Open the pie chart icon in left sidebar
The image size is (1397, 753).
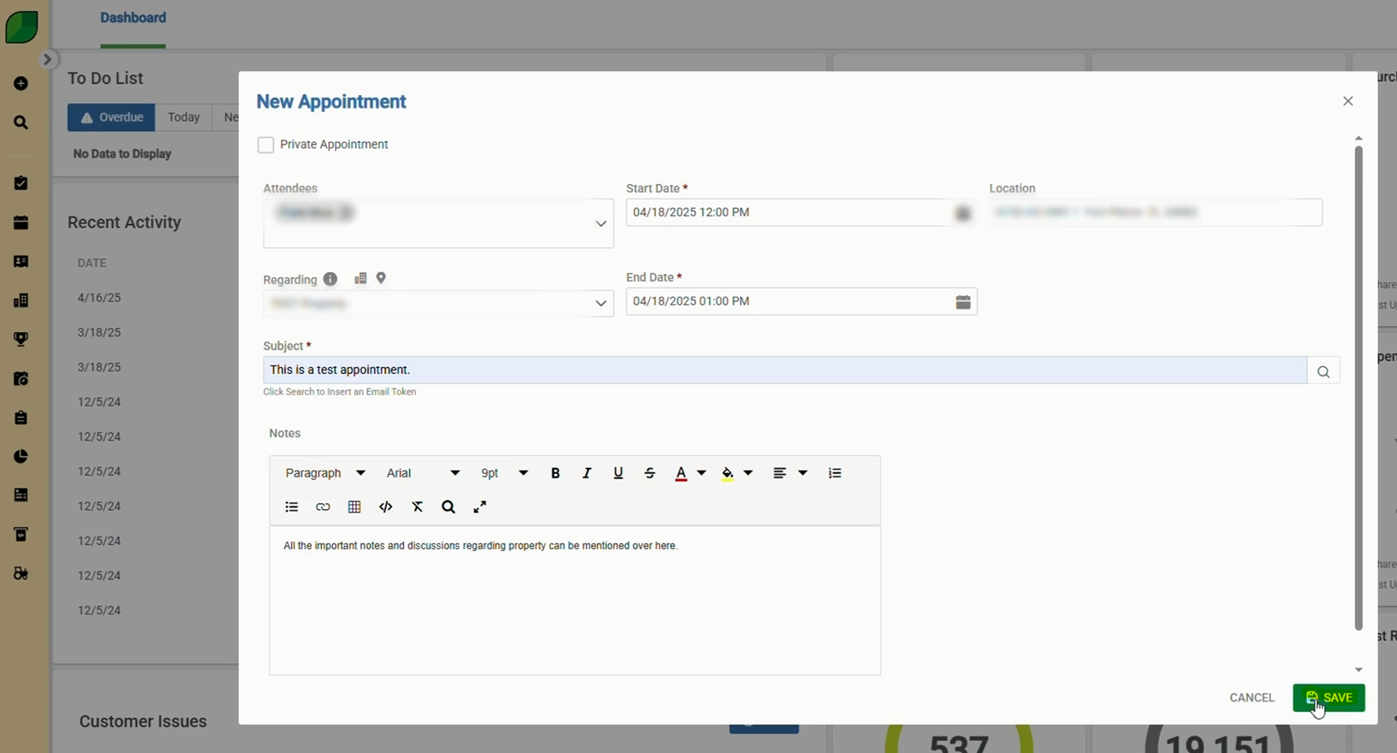(21, 456)
